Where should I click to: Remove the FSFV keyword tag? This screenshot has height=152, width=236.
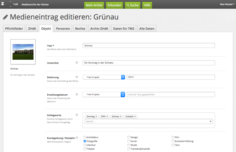click(x=107, y=116)
